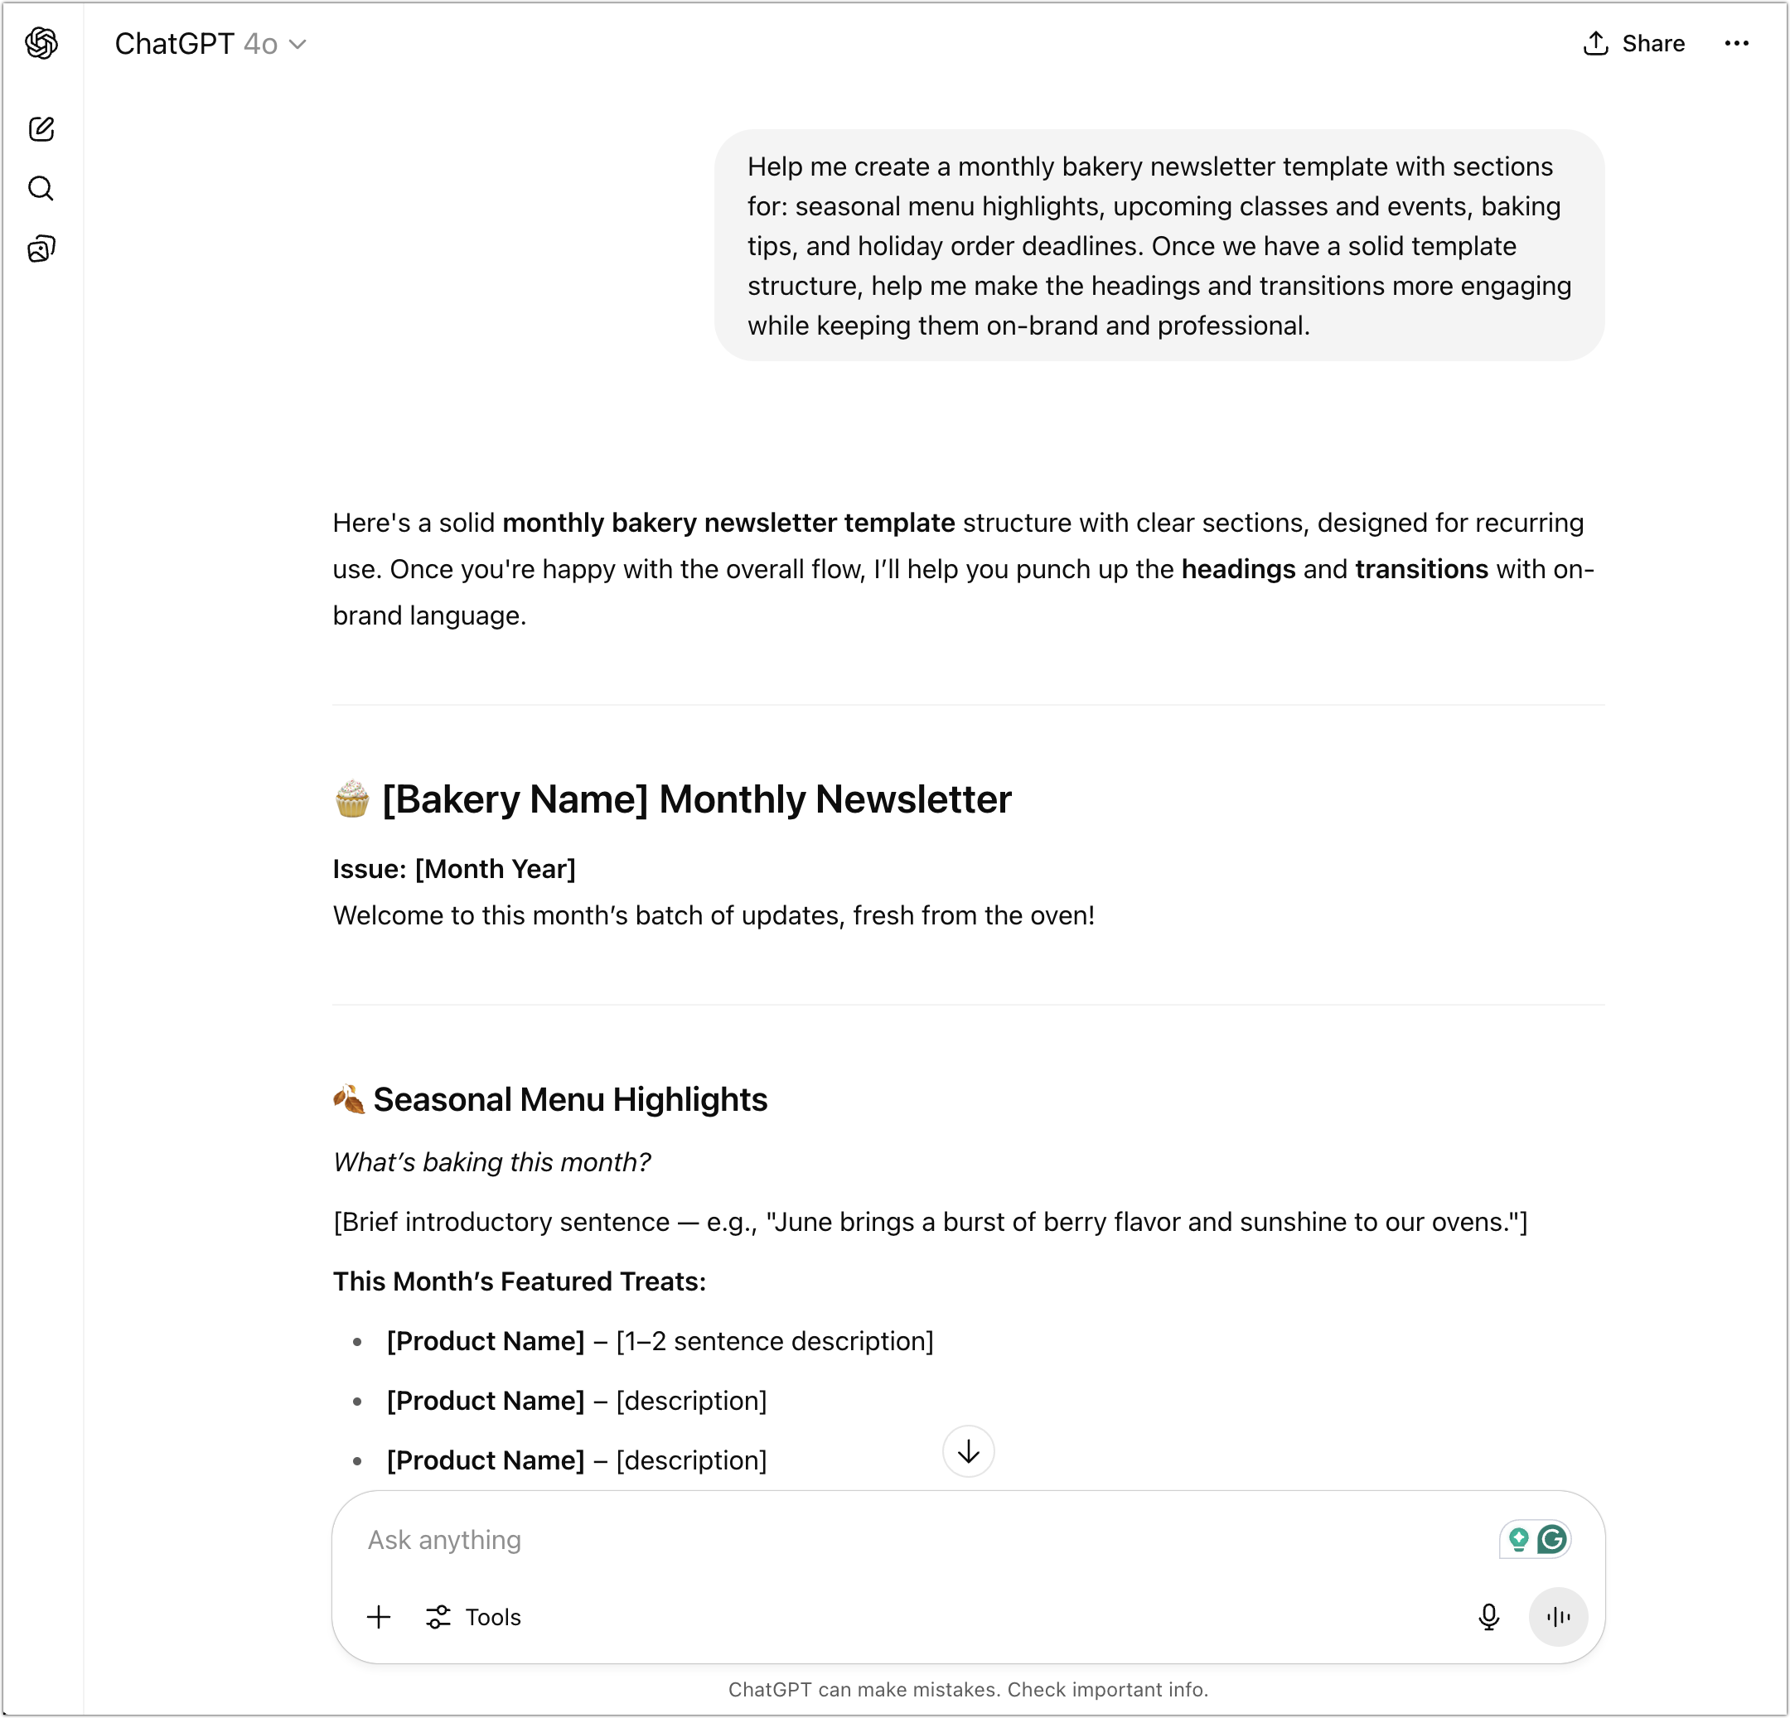This screenshot has height=1718, width=1790.
Task: Click the Bakery Name Monthly Newsletter heading
Action: tap(696, 799)
